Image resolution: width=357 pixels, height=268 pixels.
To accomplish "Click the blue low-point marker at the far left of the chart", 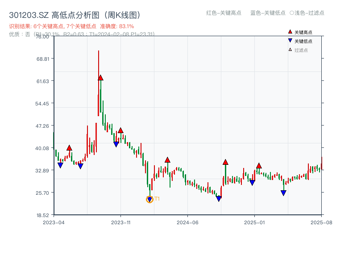I will [60, 165].
